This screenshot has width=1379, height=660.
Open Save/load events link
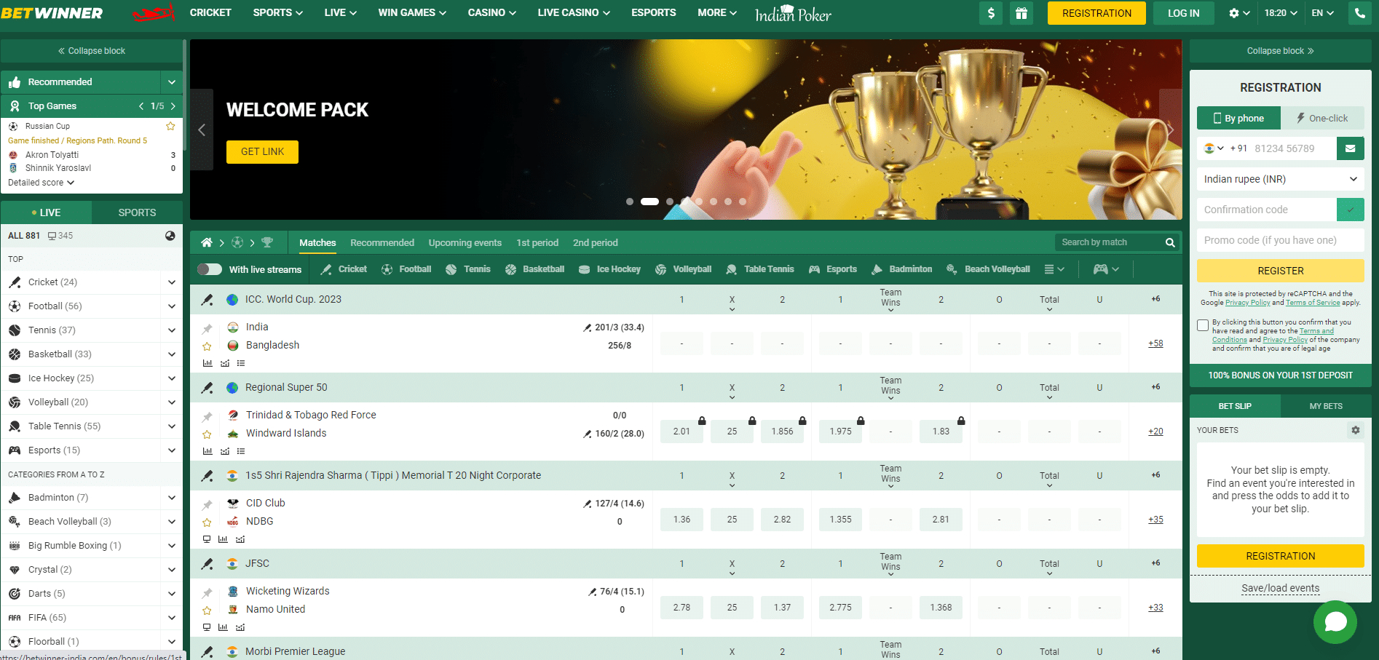pyautogui.click(x=1280, y=588)
